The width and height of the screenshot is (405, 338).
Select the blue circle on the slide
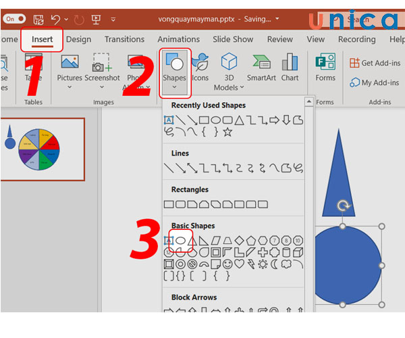[x=342, y=265]
